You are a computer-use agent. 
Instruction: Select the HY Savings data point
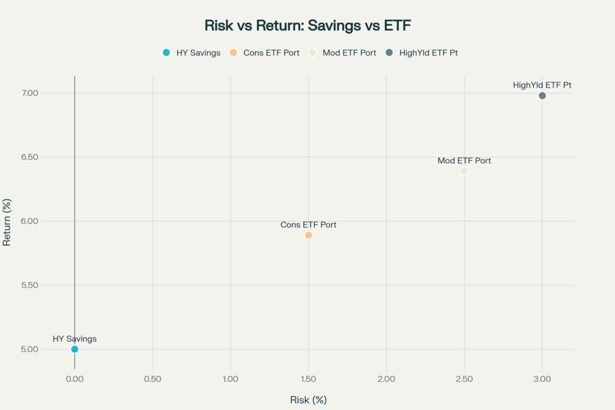point(74,349)
